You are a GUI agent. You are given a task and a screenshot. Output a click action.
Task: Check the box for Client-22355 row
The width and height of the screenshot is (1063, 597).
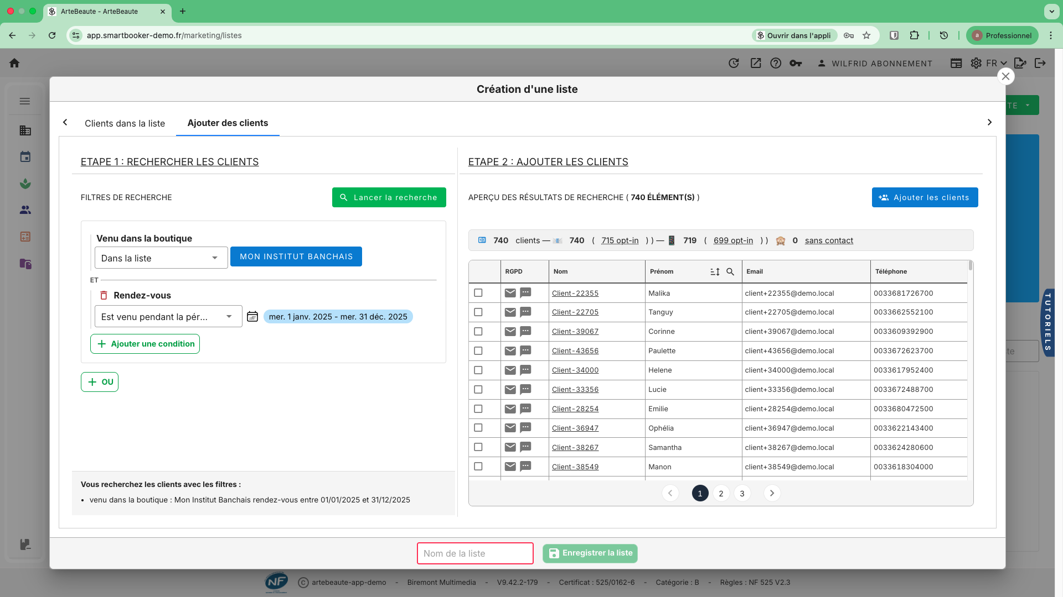(x=478, y=293)
